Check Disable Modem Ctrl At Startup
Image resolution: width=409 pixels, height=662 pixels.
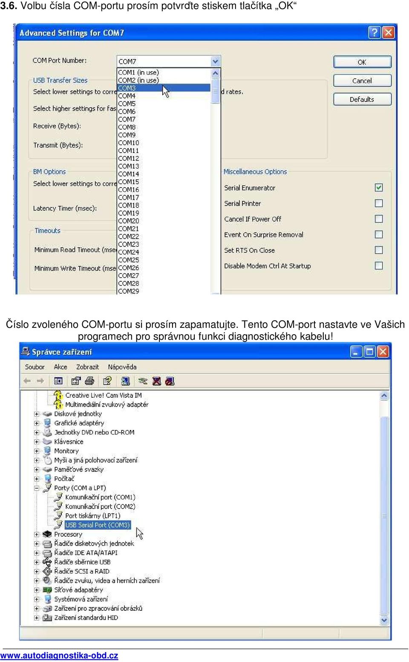(379, 266)
